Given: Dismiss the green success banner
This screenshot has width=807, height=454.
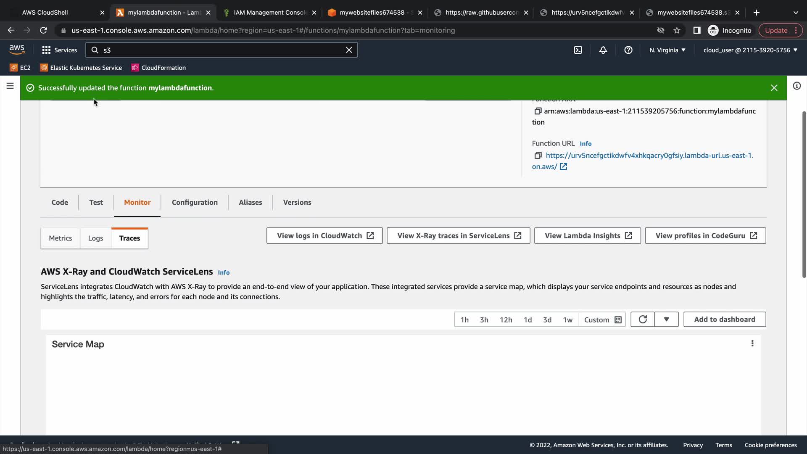Looking at the screenshot, I should 774,88.
